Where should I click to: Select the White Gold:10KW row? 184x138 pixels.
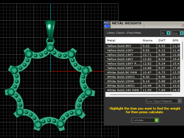(x=143, y=81)
